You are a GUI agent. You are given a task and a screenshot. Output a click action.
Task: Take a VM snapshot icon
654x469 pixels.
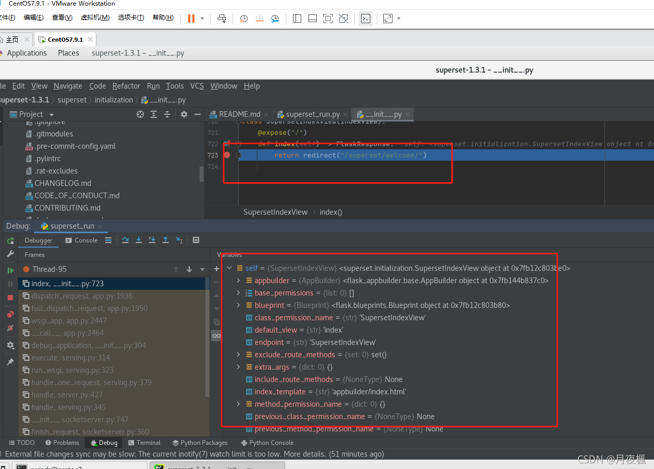[243, 19]
